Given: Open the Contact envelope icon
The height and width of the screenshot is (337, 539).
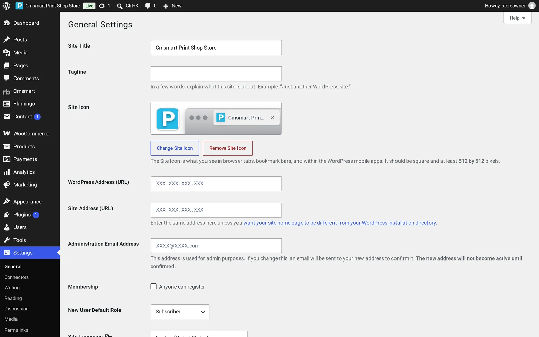Looking at the screenshot, I should tap(7, 117).
